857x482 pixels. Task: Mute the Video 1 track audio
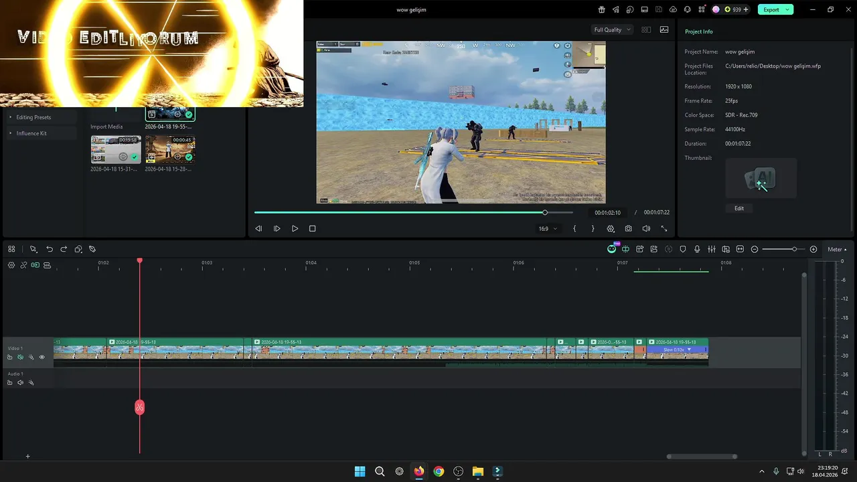(21, 357)
